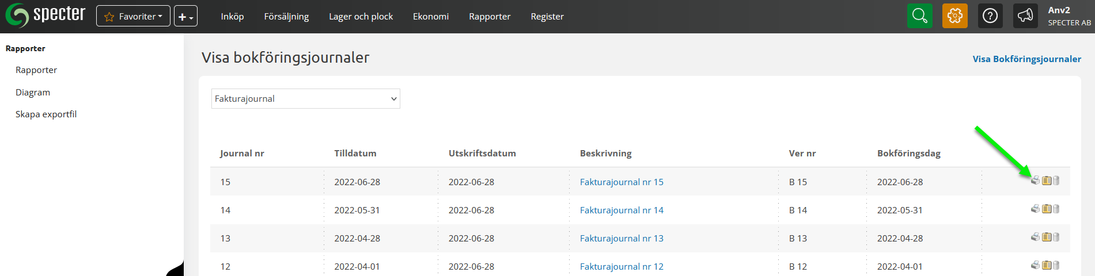Open the Försäljning menu

(286, 17)
